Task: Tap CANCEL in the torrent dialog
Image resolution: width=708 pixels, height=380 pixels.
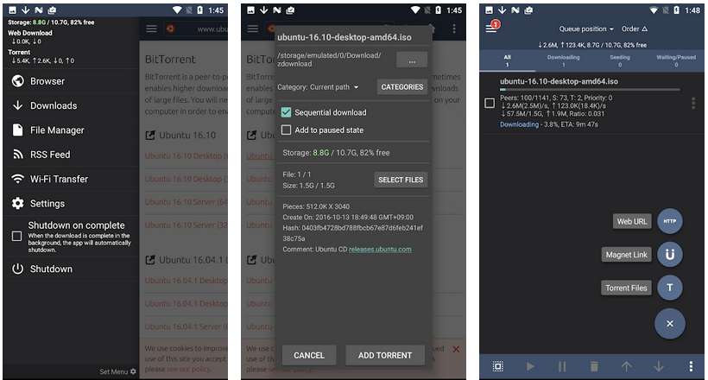Action: [x=309, y=356]
